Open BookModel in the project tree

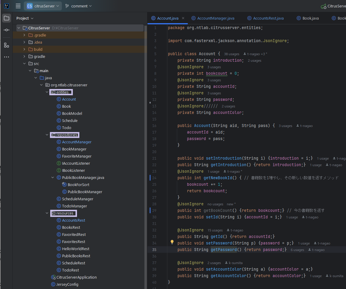click(x=72, y=113)
